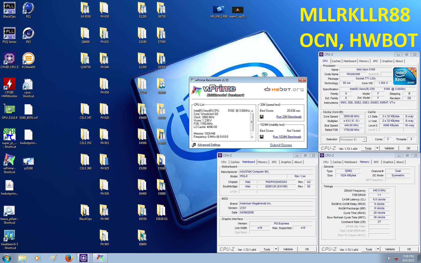This screenshot has height=263, width=421.
Task: Open CPUID HWMonitor shortcut
Action: click(x=9, y=84)
